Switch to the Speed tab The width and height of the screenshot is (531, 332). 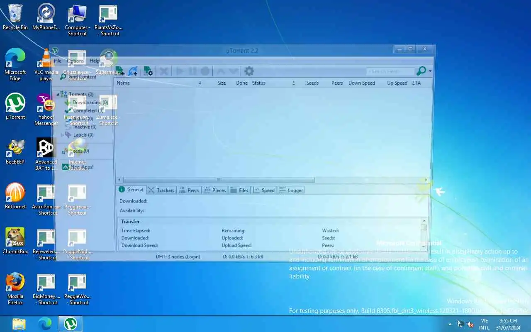pyautogui.click(x=264, y=190)
